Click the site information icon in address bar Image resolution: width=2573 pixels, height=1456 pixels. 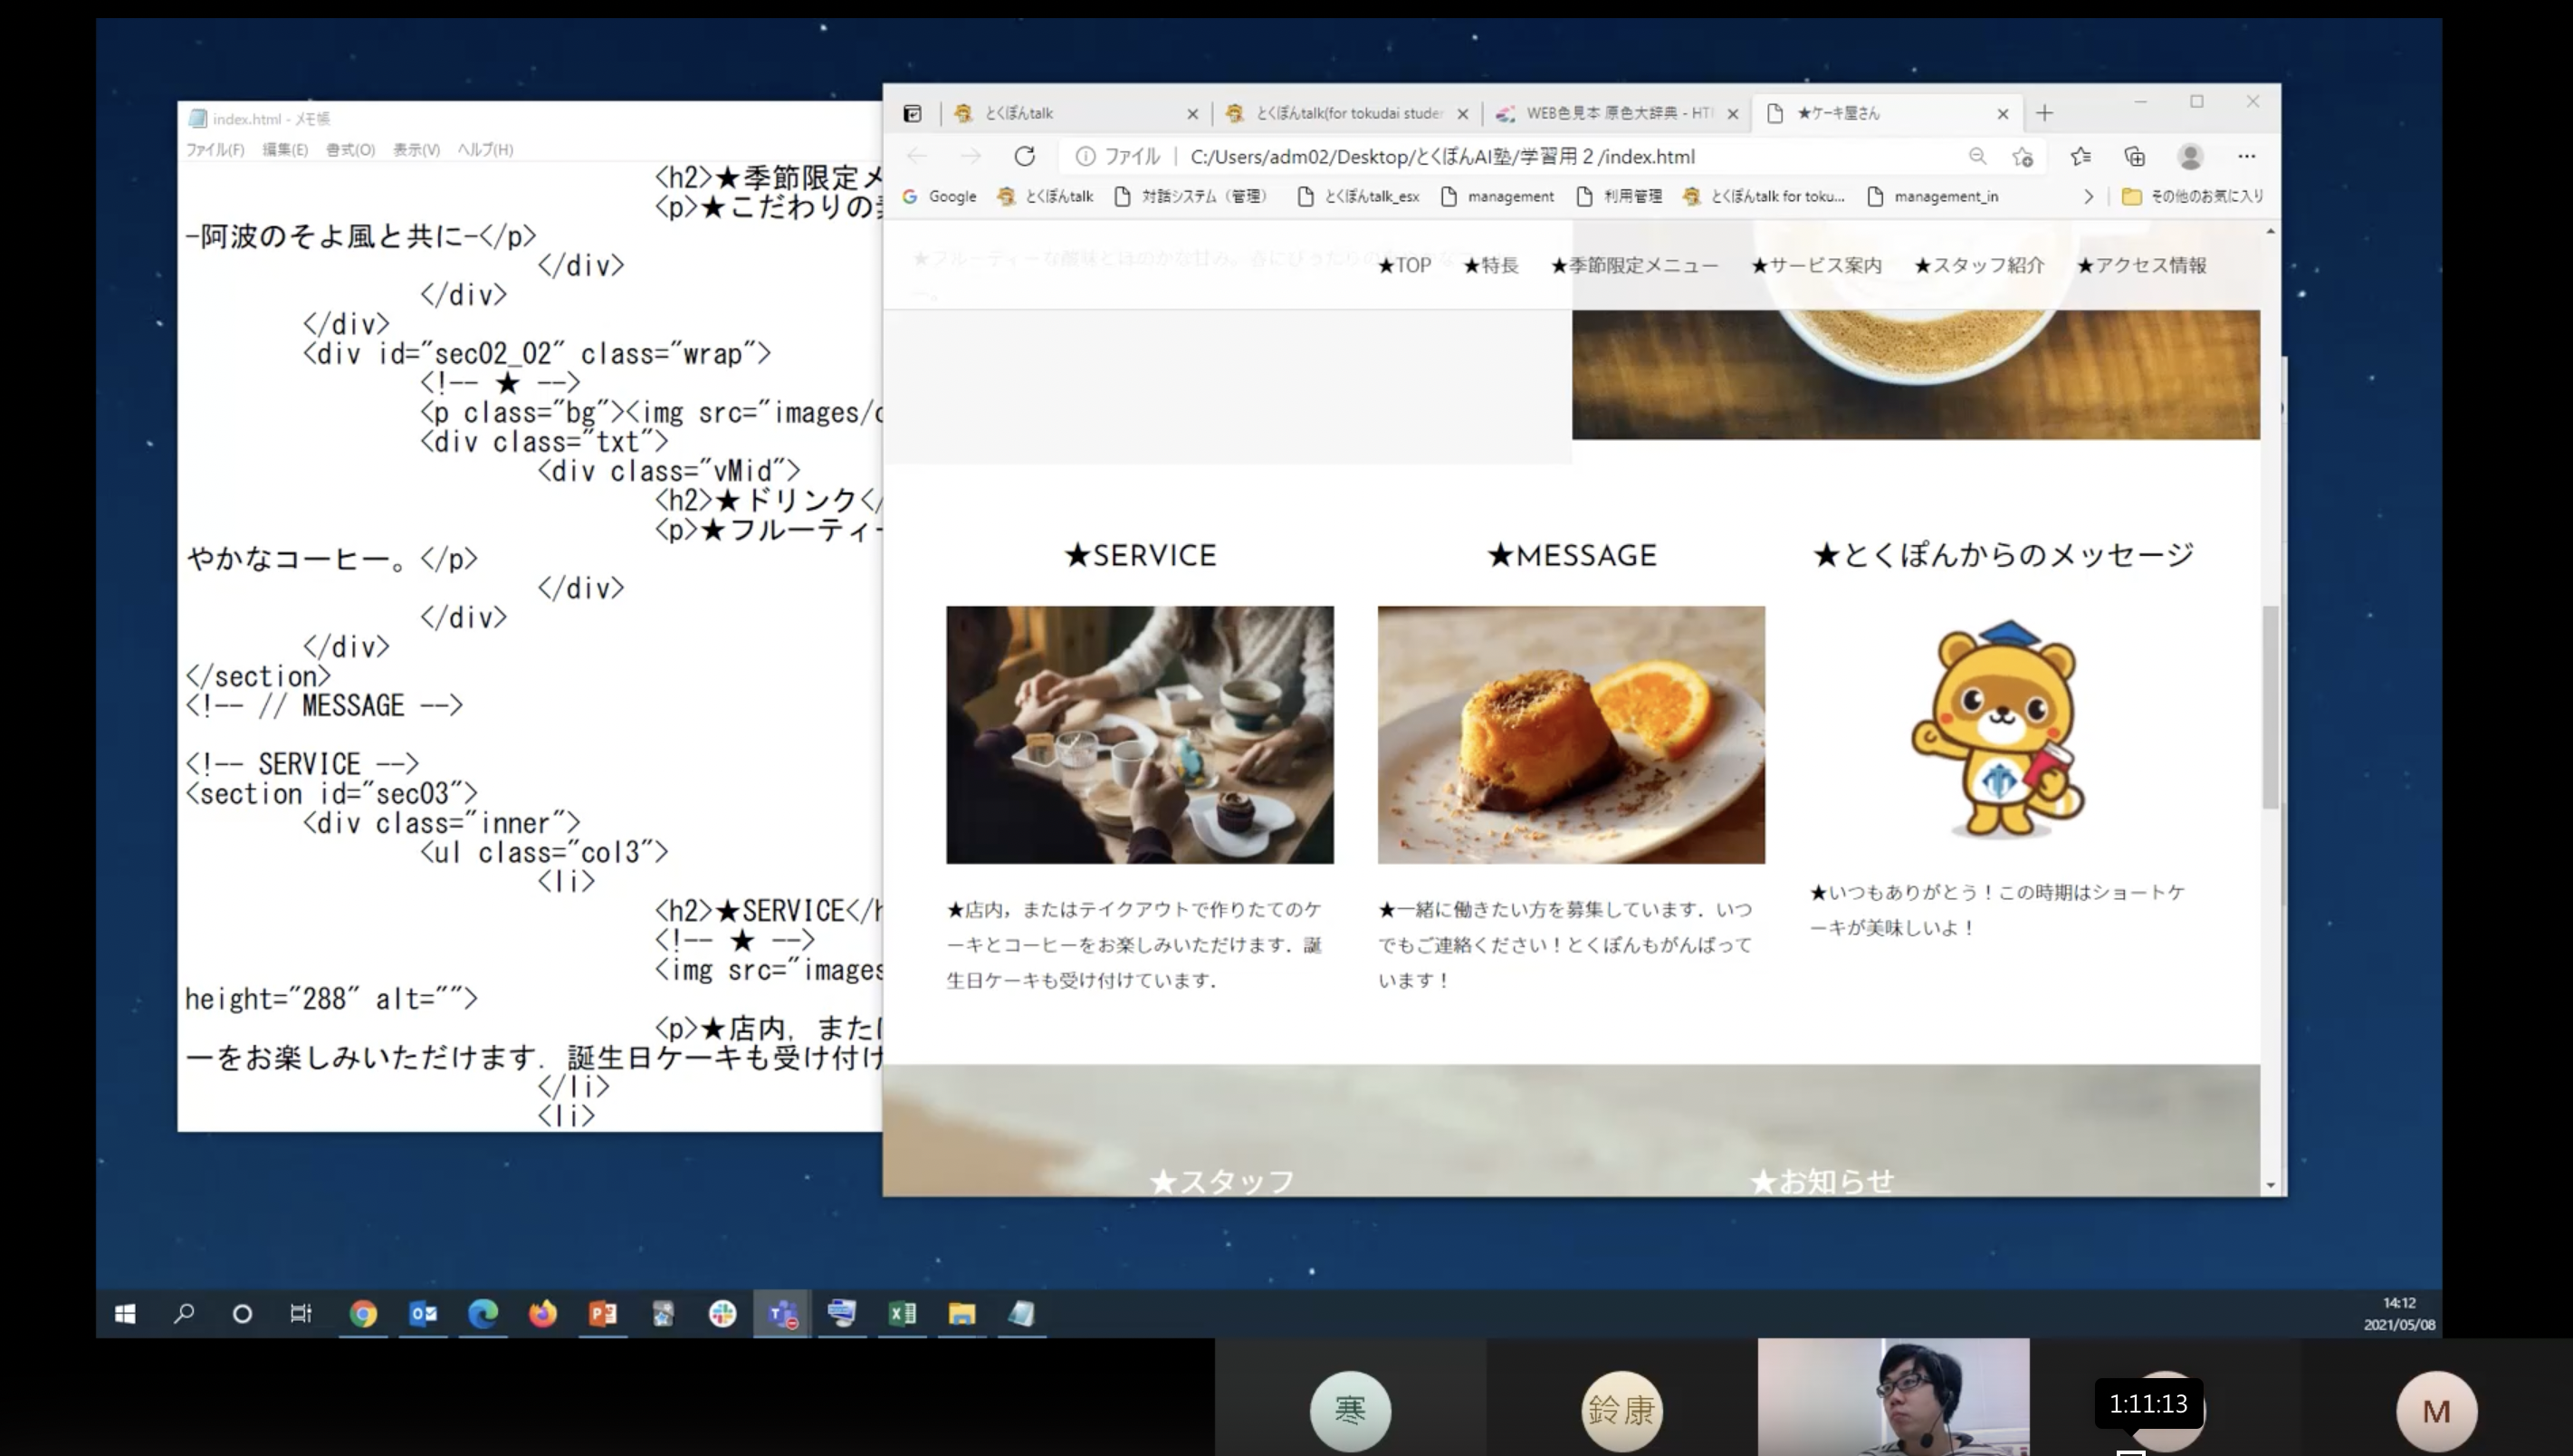point(1086,156)
